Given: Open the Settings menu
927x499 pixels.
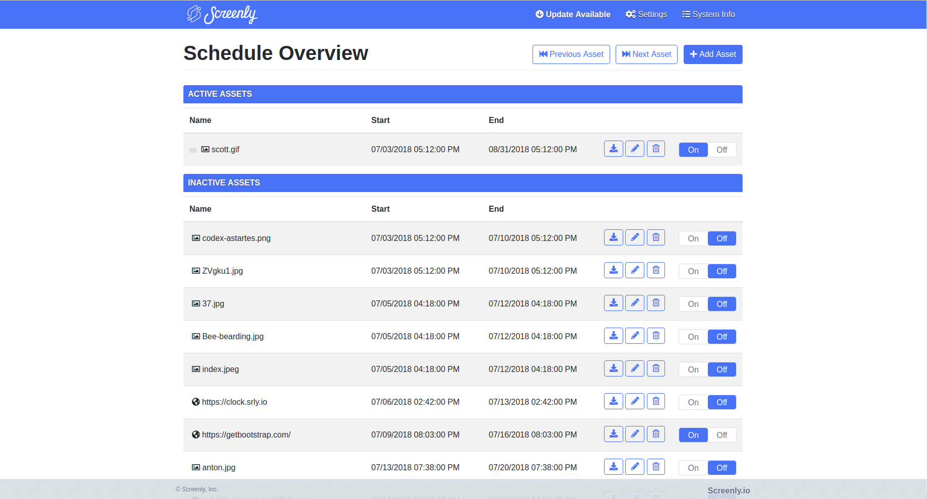Looking at the screenshot, I should click(646, 14).
